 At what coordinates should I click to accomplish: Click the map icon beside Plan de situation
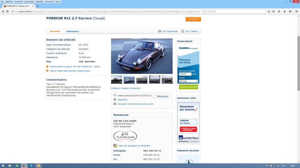(x=115, y=146)
